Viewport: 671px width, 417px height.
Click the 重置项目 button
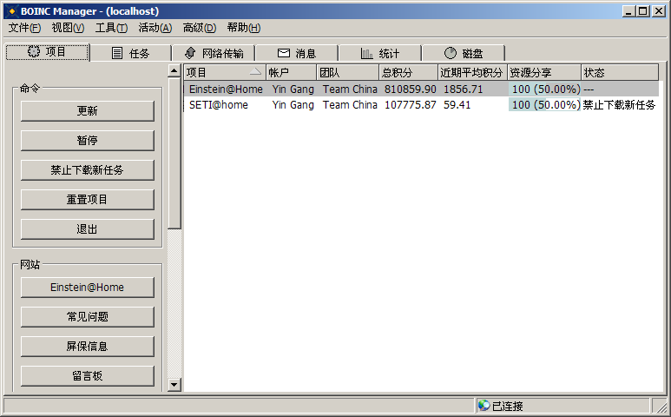88,200
